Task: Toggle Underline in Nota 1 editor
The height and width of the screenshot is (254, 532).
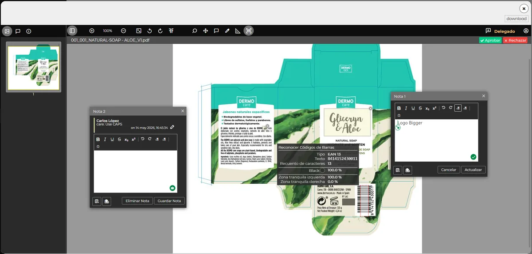Action: point(413,108)
